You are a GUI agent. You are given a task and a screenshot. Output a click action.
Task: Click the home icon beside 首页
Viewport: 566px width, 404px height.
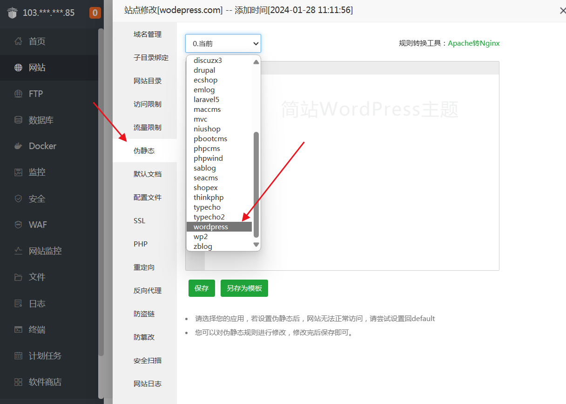(x=18, y=41)
